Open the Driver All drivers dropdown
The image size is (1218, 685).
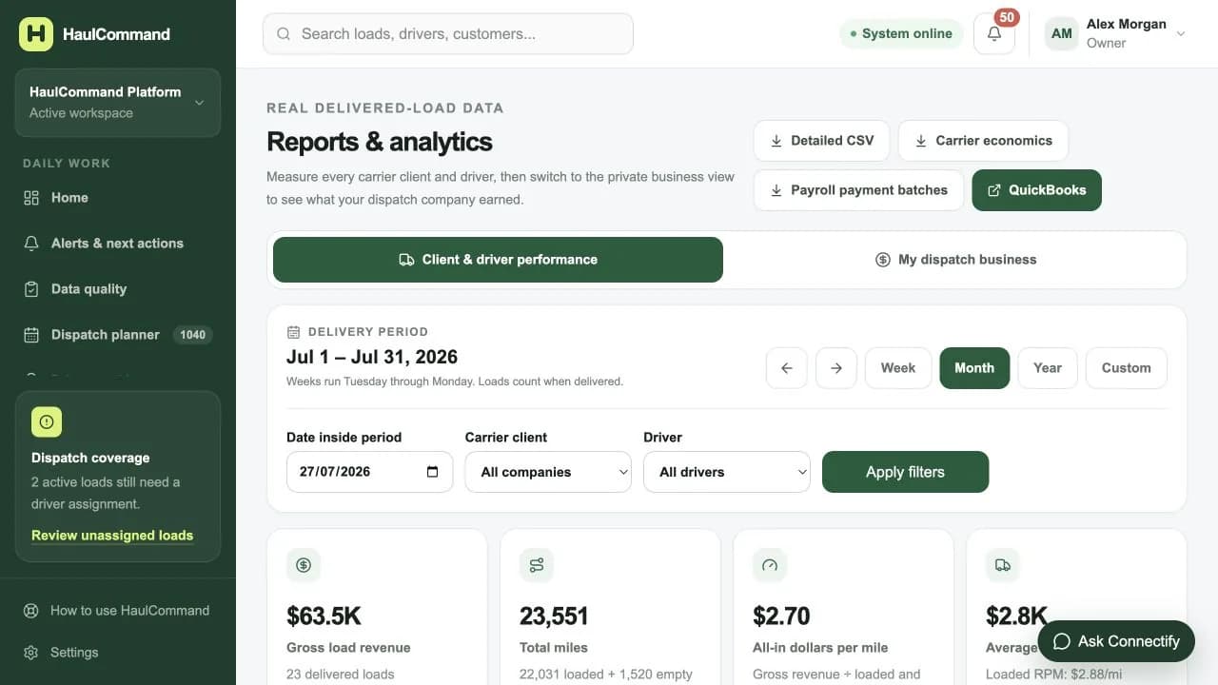[x=727, y=472]
